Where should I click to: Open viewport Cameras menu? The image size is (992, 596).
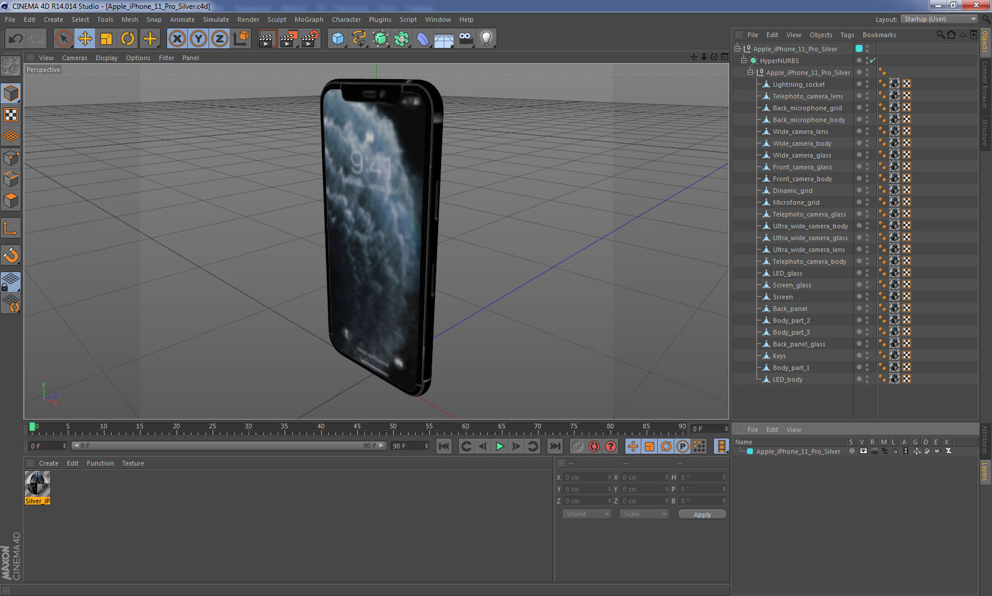(74, 58)
